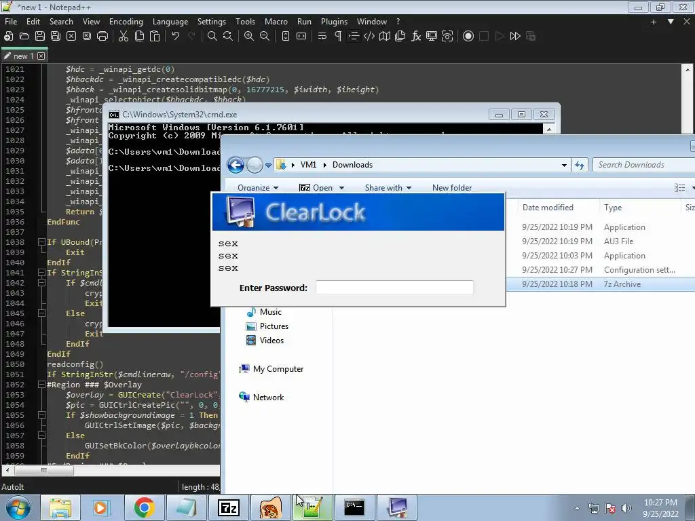Image resolution: width=695 pixels, height=521 pixels.
Task: Open the Plugins menu
Action: click(x=334, y=21)
